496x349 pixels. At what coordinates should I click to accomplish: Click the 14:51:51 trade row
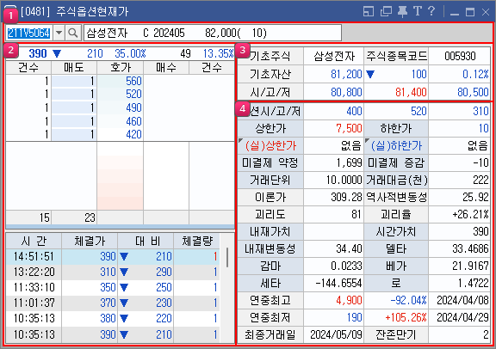(113, 256)
